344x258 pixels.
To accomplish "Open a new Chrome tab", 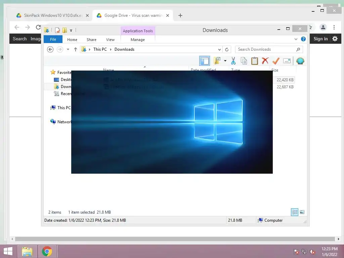I will click(x=180, y=15).
